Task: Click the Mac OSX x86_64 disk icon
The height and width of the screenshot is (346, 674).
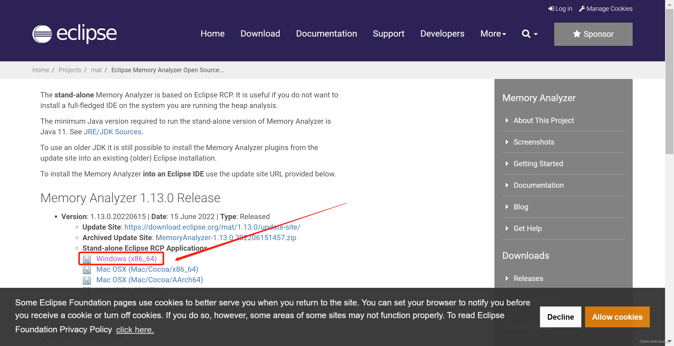Action: pos(87,270)
